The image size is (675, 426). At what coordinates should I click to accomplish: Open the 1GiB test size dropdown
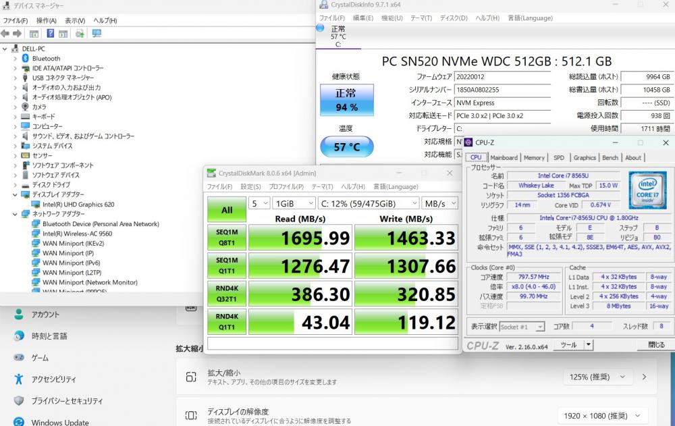[x=294, y=203]
